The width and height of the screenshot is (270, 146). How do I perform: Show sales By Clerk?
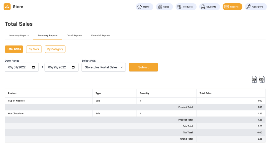click(34, 49)
